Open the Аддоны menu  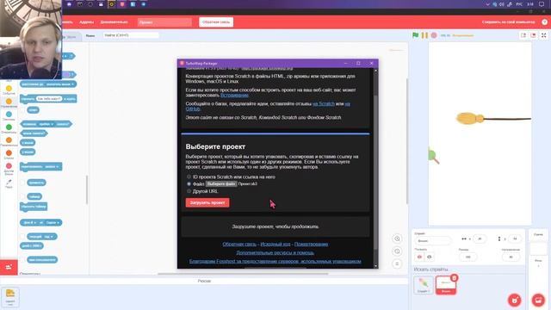86,22
